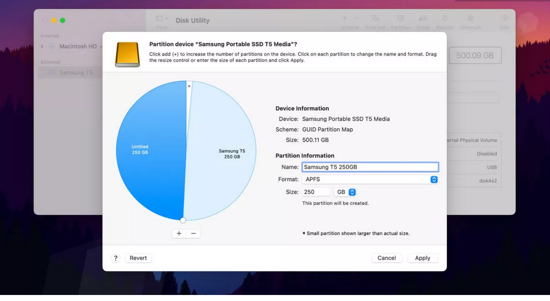Click the USB connection value in background window
550x301 pixels.
coord(492,167)
